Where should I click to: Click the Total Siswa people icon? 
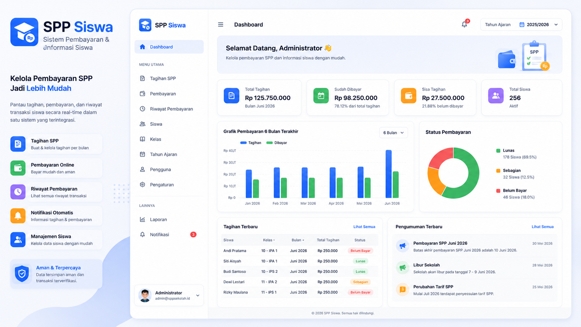pos(496,96)
